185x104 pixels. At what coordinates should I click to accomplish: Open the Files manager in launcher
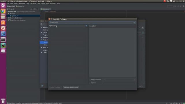coord(3,17)
